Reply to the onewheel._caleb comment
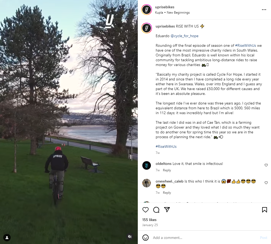Screen dimensions: 271x244 (167, 192)
